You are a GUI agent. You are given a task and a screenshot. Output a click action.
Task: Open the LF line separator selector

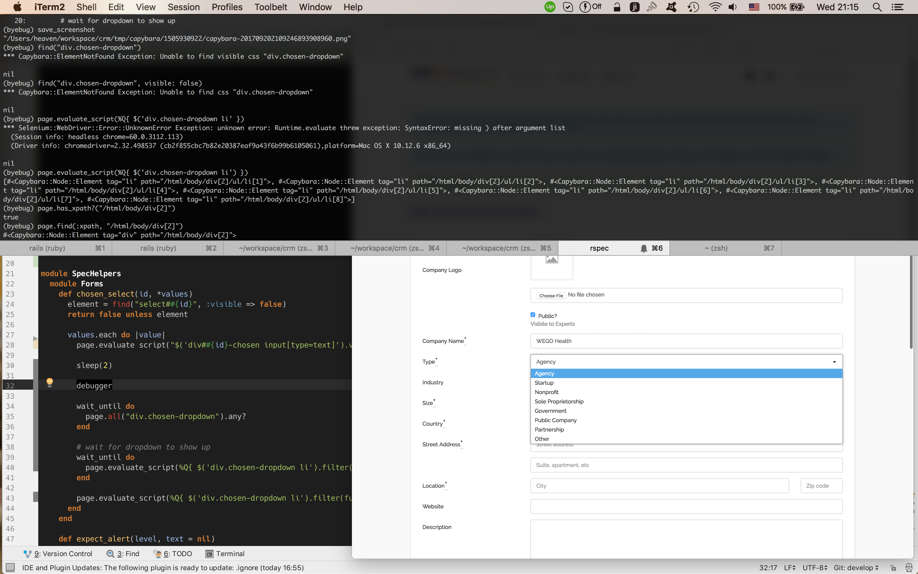[x=790, y=568]
